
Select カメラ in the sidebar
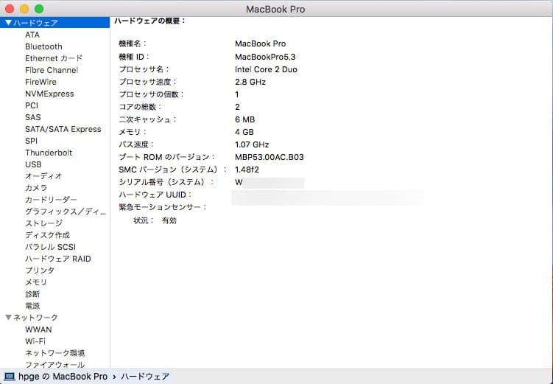36,188
